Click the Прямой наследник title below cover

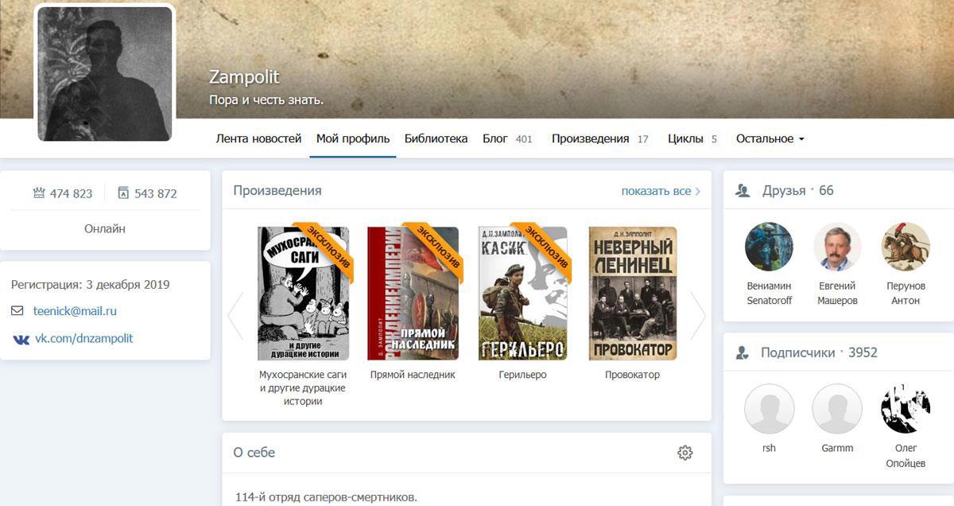(x=413, y=374)
